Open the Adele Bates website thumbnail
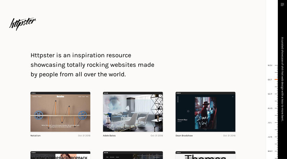Screen dimensions: 287x159 pos(133,113)
